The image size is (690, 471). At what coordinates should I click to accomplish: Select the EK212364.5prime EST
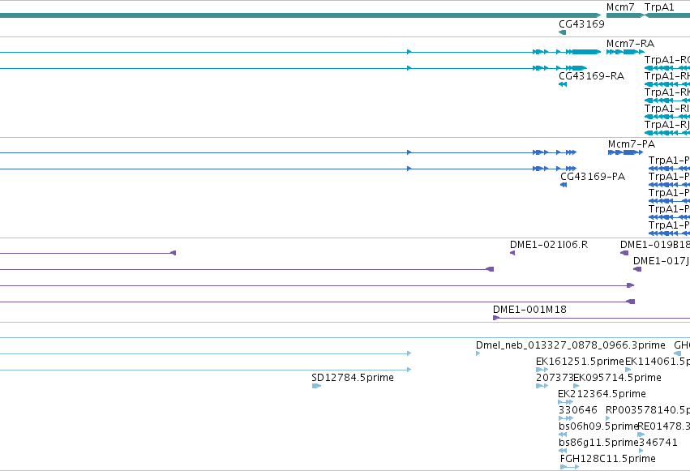[565, 402]
